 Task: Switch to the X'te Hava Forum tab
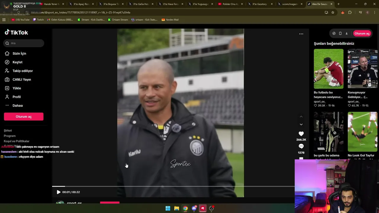171,4
